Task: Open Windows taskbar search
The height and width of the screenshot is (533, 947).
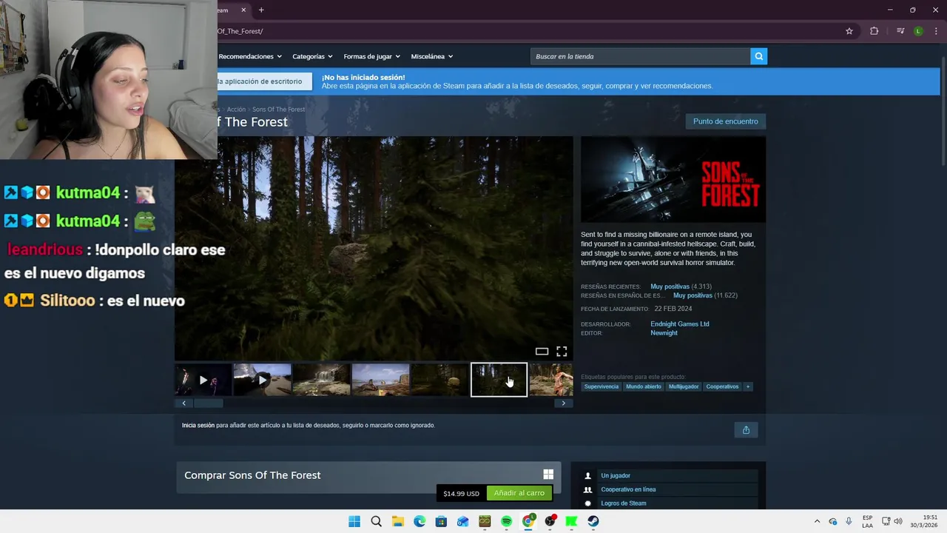Action: [376, 521]
